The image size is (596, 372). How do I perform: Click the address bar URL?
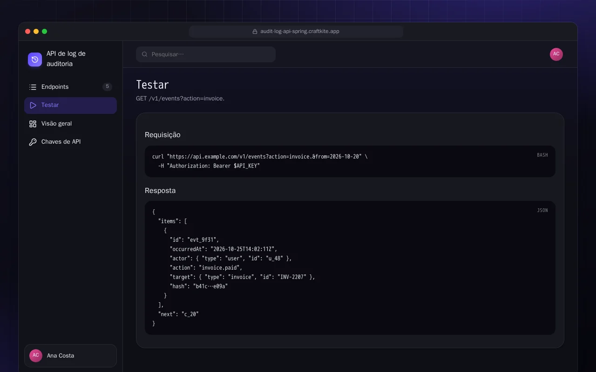coord(300,32)
